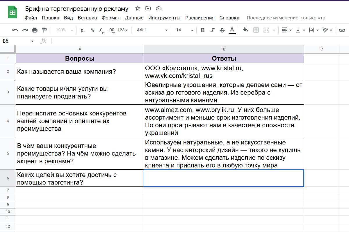Open the fill color picker
This screenshot has width=349, height=232.
click(246, 30)
